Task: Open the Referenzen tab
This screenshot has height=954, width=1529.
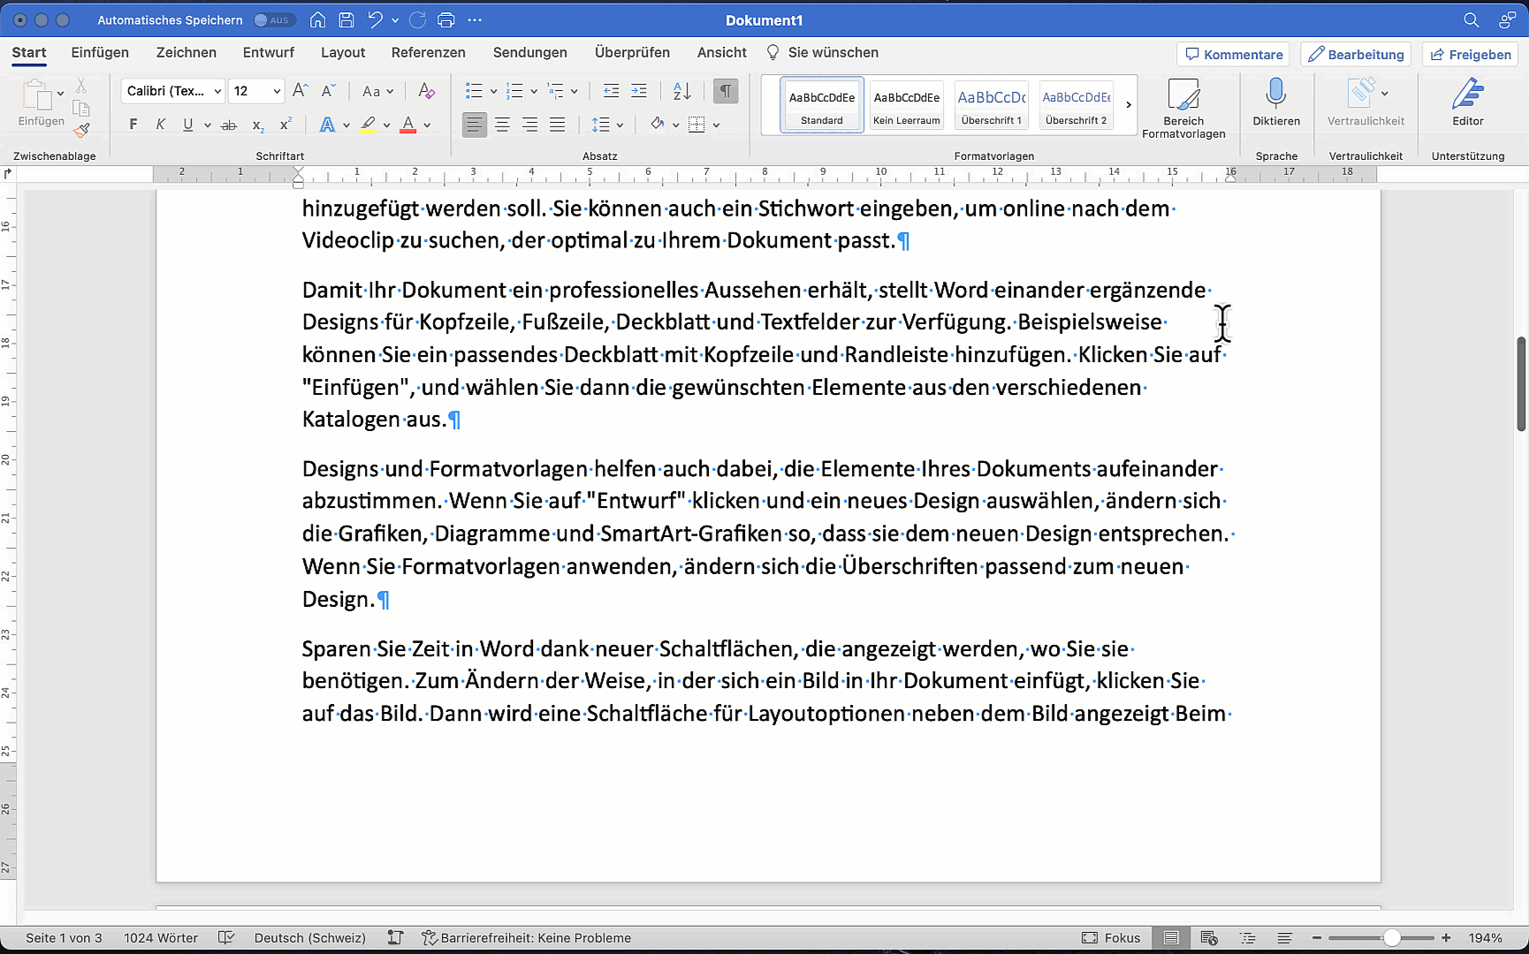Action: pos(428,52)
